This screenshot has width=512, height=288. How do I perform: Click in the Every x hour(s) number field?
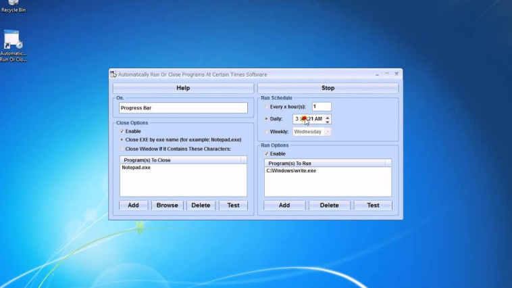[x=321, y=107]
